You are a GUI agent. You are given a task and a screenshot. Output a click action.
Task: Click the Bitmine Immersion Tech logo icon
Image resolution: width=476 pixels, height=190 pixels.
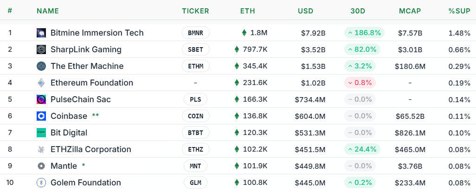click(x=41, y=33)
